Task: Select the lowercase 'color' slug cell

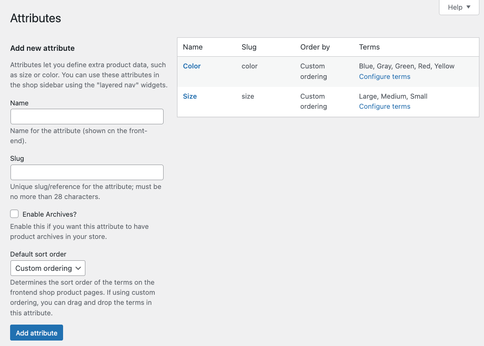Action: [x=249, y=66]
